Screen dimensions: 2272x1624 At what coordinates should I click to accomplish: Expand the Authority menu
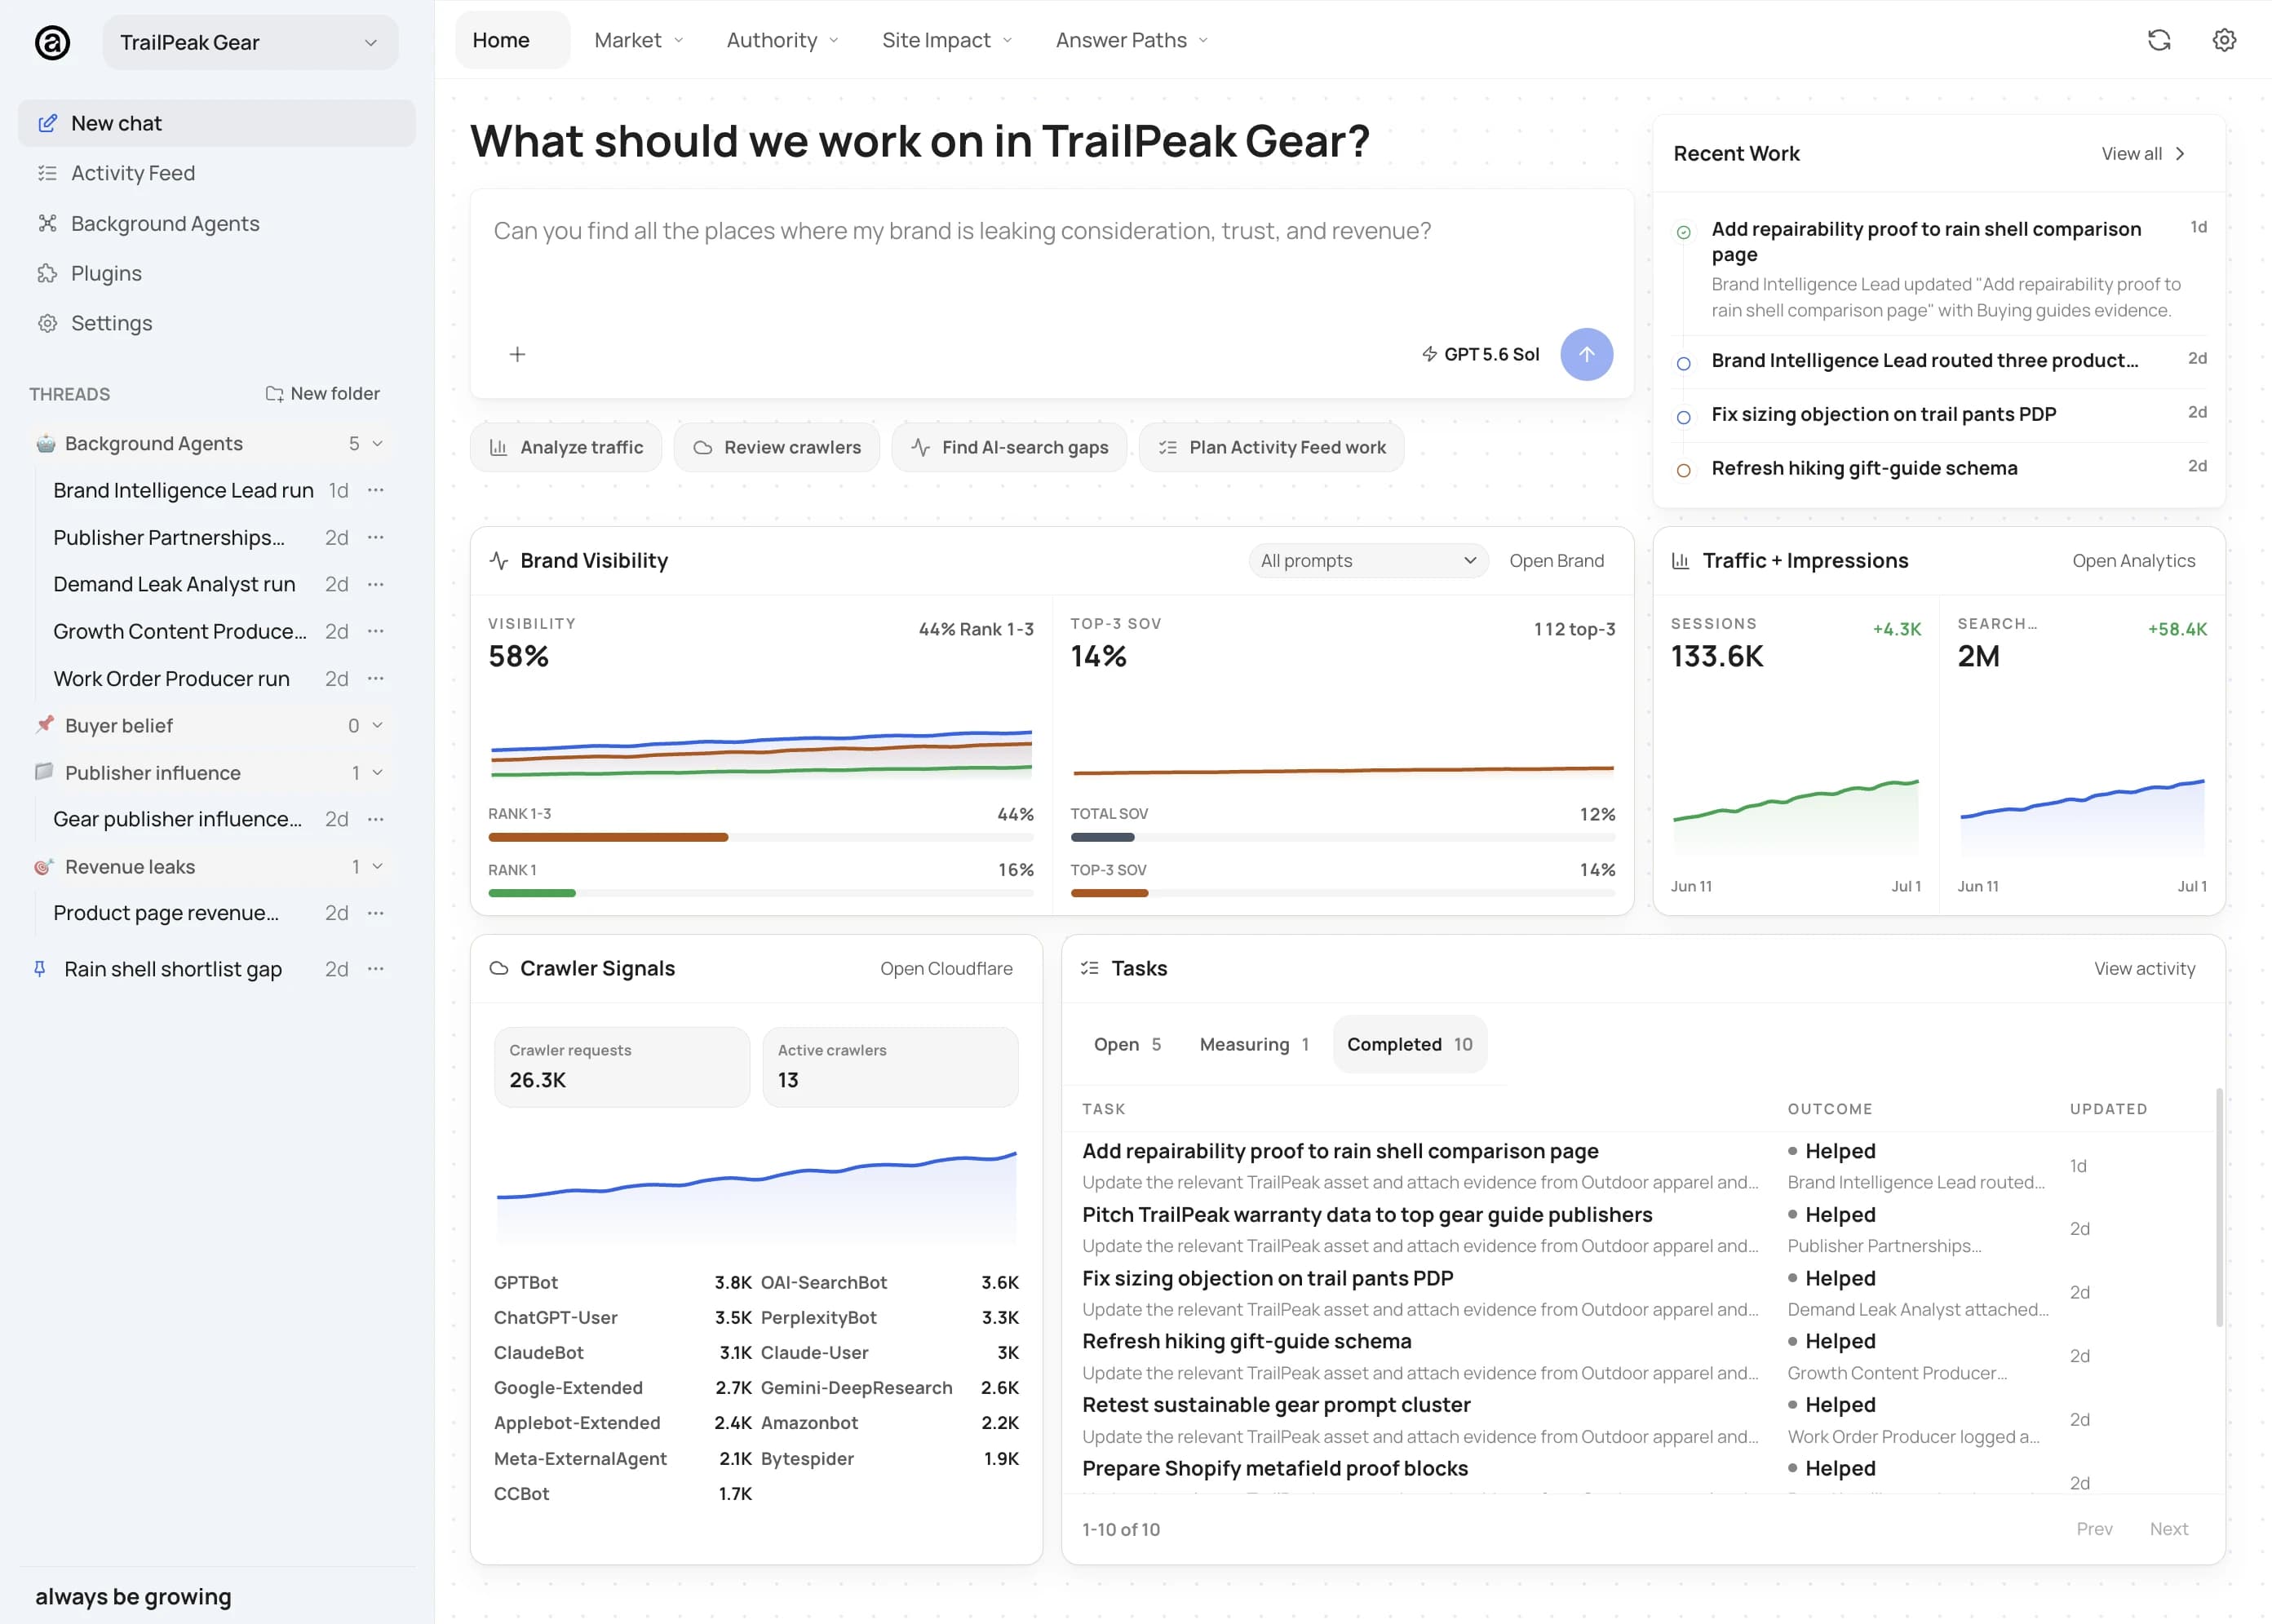pos(783,40)
